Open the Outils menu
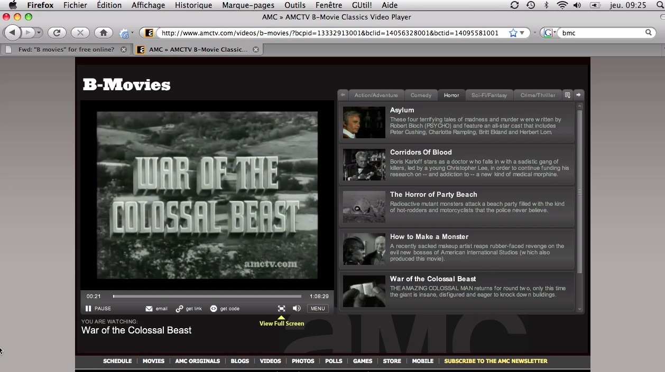 coord(295,5)
